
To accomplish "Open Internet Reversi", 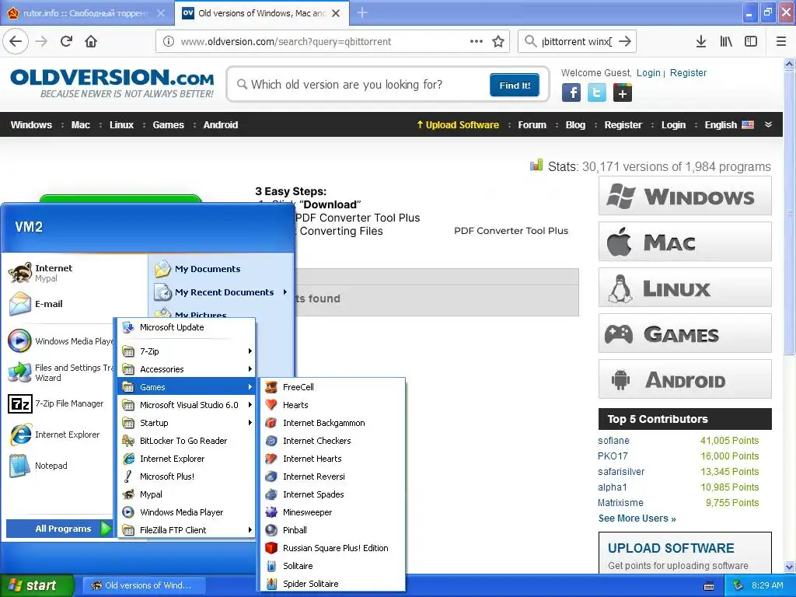I will click(x=333, y=477).
